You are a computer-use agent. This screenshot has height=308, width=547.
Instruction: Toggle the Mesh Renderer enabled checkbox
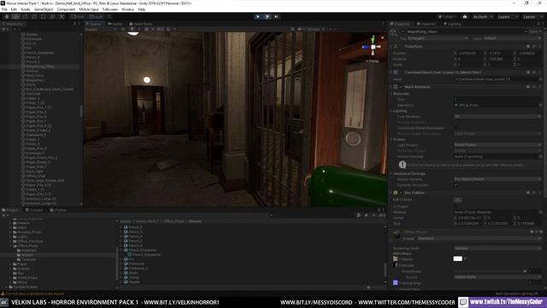pyautogui.click(x=402, y=86)
